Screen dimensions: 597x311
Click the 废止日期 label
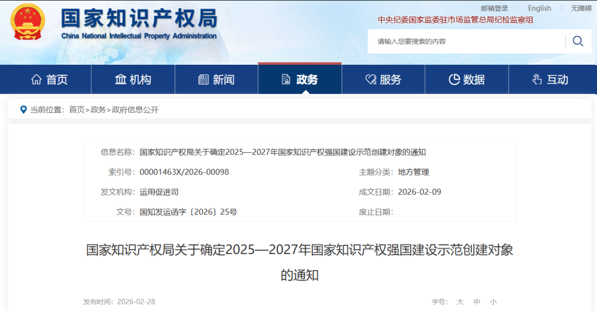point(376,212)
